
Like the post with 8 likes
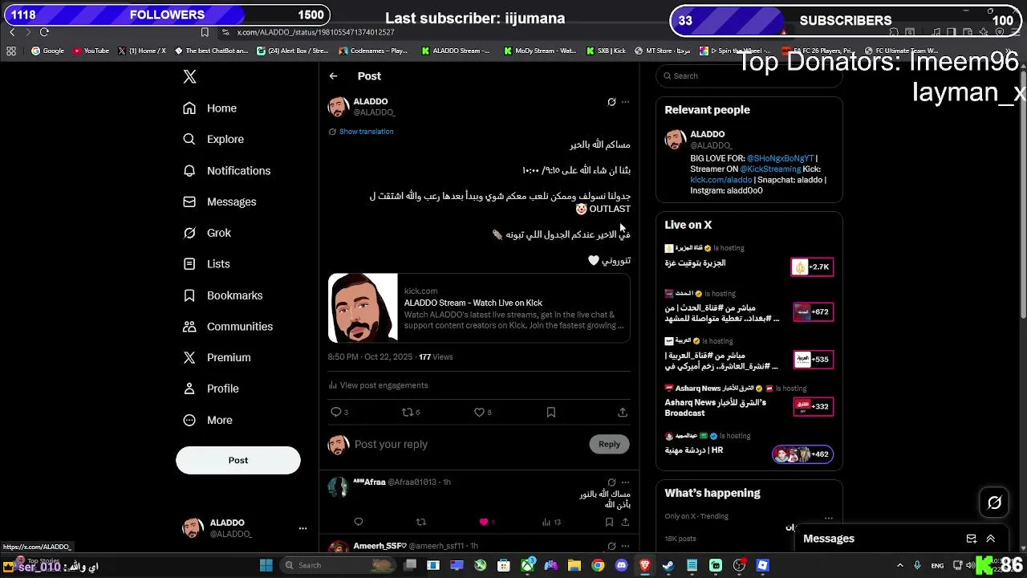point(482,412)
